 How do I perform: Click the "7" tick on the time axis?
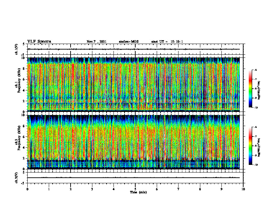[x=179, y=189]
